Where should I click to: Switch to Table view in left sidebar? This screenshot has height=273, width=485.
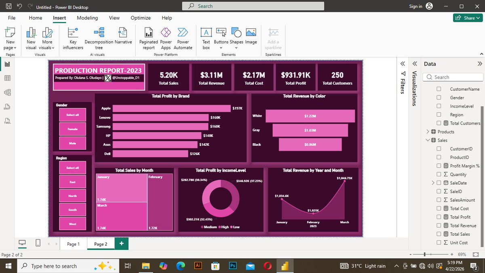click(7, 78)
